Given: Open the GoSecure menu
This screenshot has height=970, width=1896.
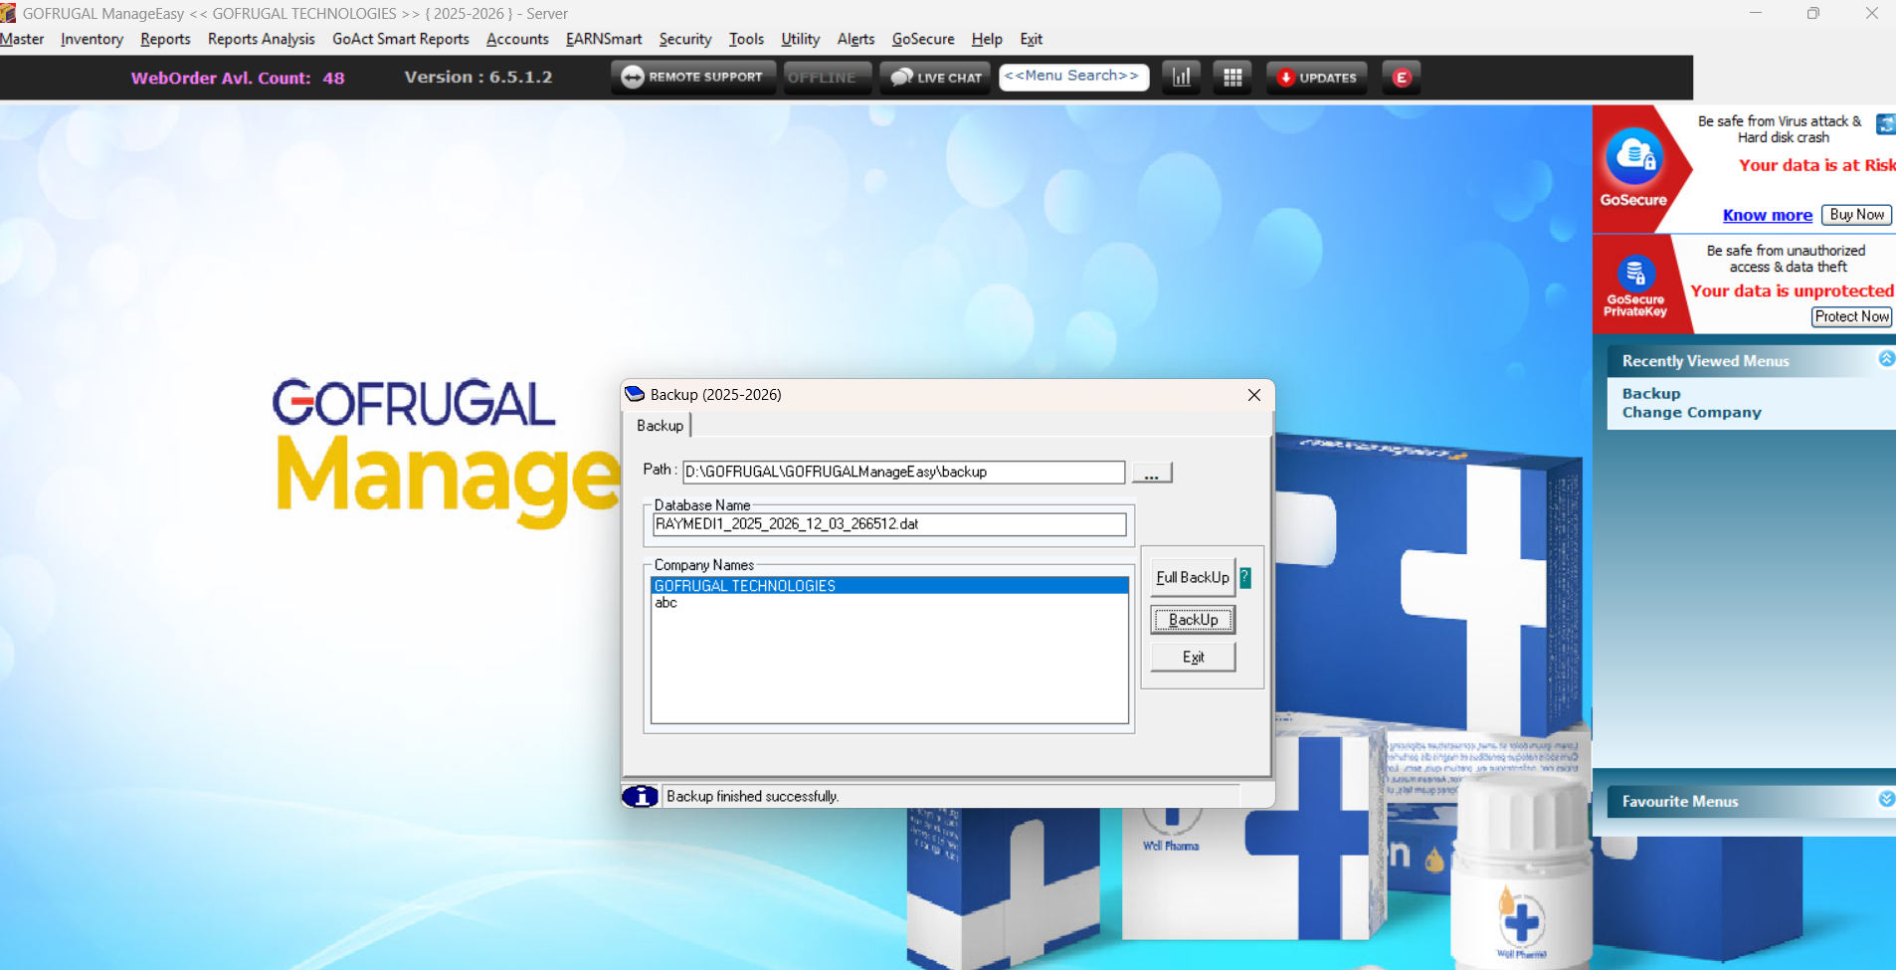Looking at the screenshot, I should pyautogui.click(x=923, y=39).
